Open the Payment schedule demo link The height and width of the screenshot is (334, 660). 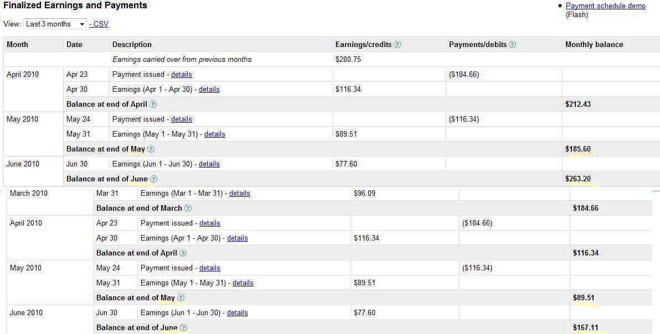point(605,6)
